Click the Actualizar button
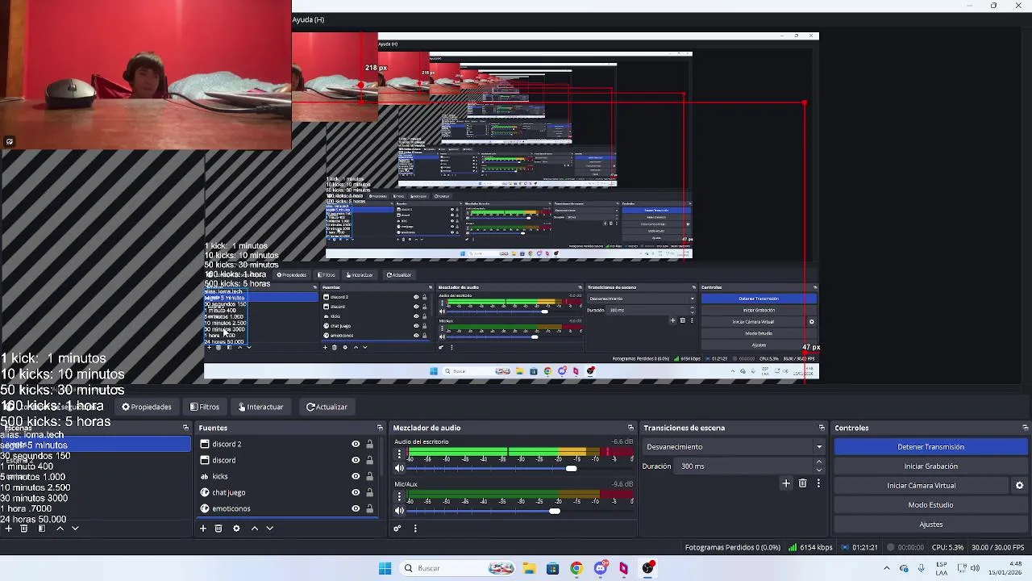 tap(327, 407)
